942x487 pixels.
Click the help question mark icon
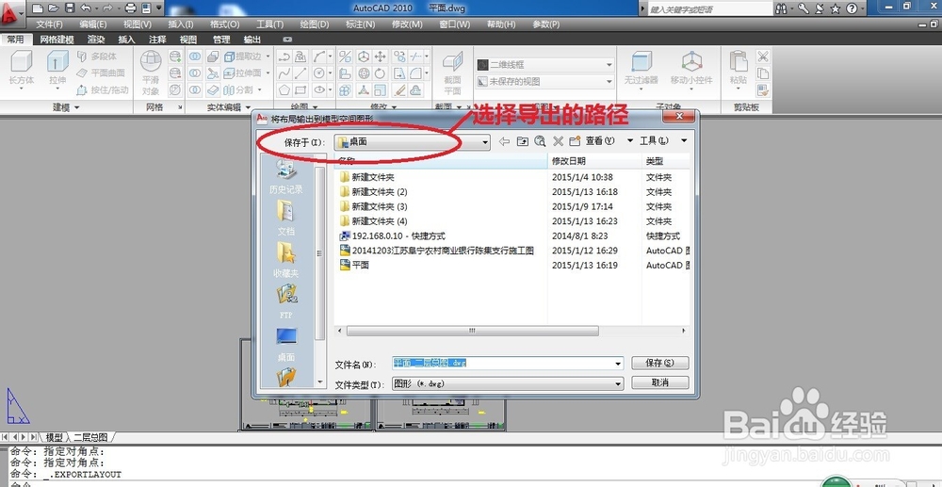pos(852,8)
